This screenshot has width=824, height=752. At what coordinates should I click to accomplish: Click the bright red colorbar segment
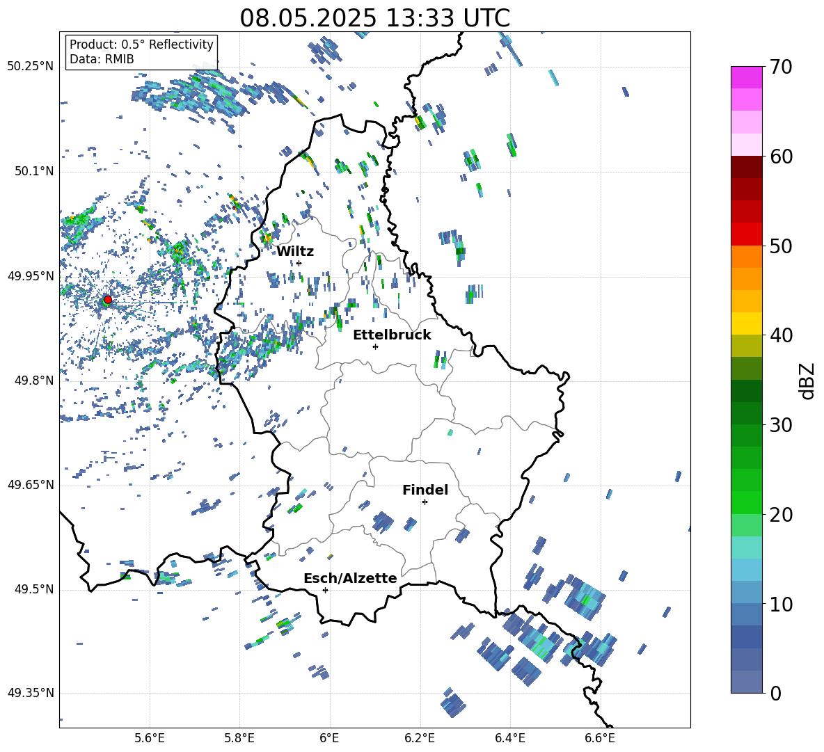pos(746,234)
